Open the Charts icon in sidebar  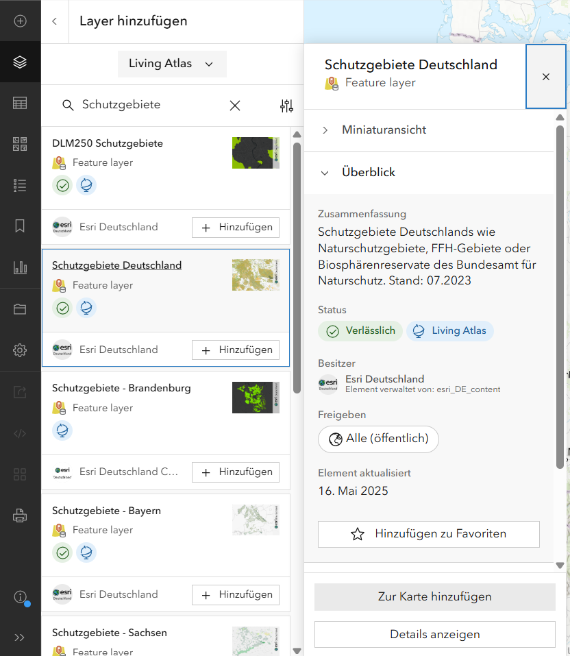(x=20, y=267)
